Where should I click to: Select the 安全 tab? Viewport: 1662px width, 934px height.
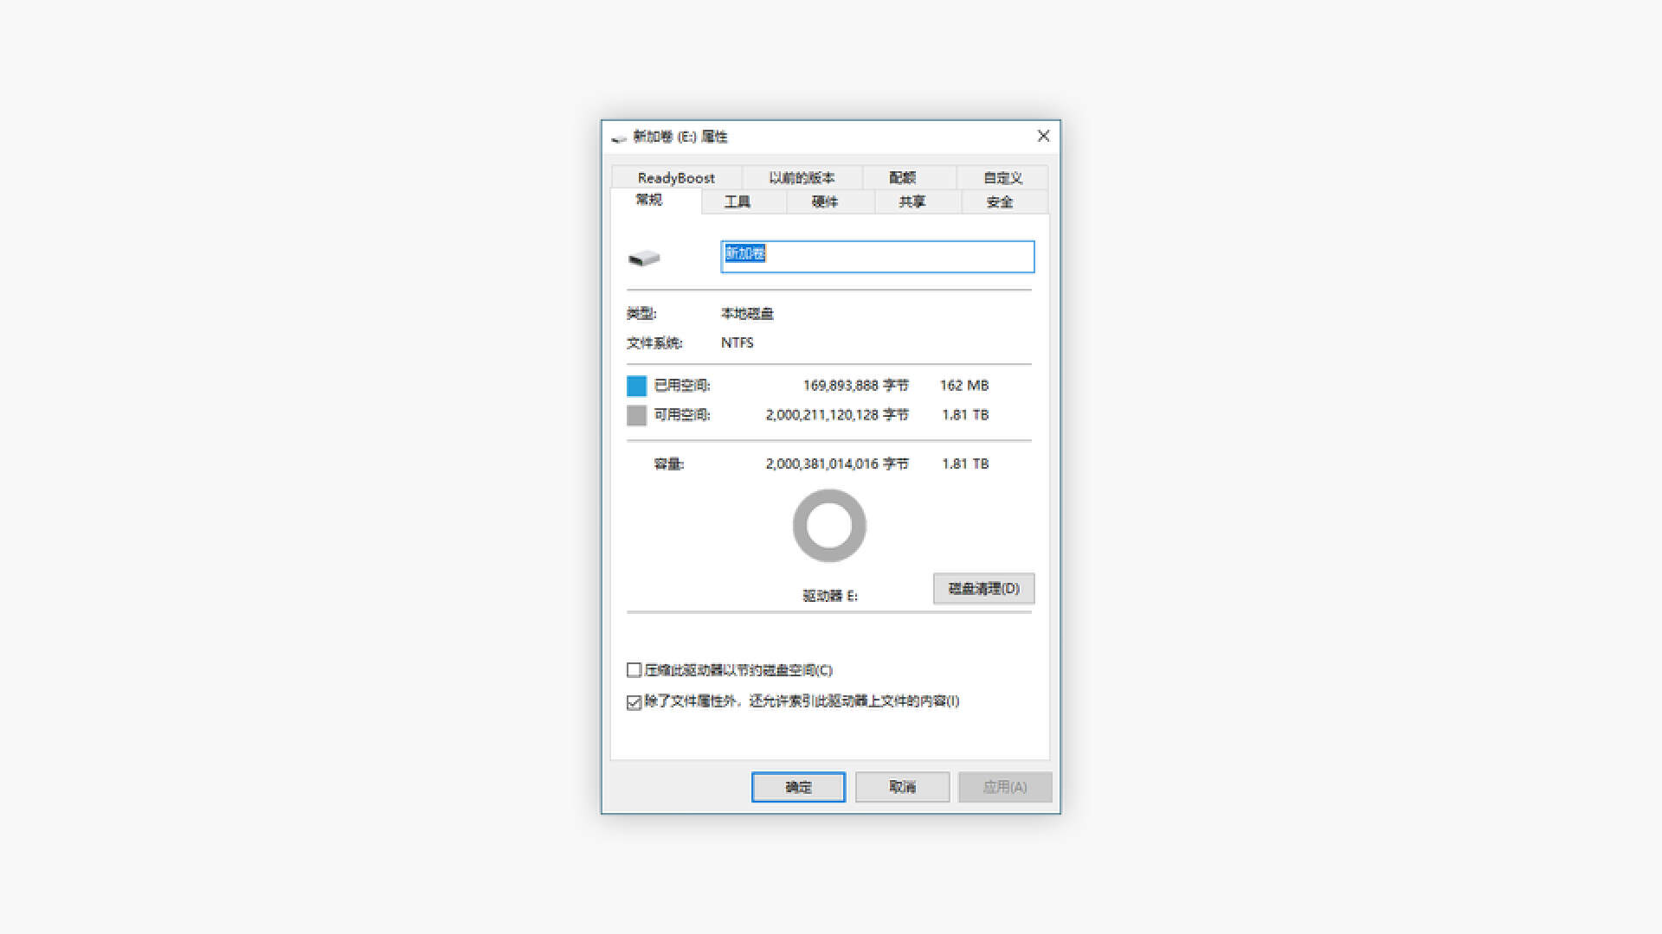pyautogui.click(x=1002, y=202)
